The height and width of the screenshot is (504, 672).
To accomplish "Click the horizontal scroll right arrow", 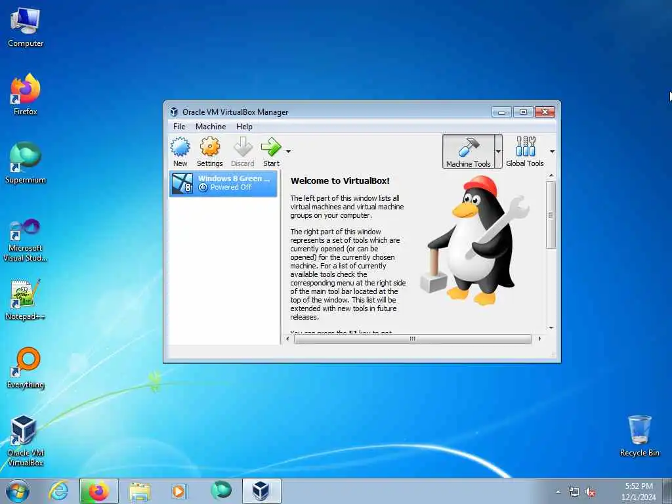I will (x=539, y=339).
